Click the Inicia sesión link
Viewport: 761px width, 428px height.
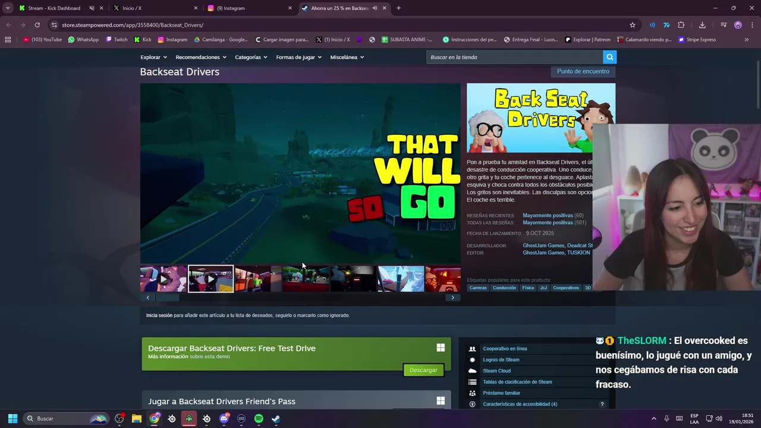click(x=159, y=315)
